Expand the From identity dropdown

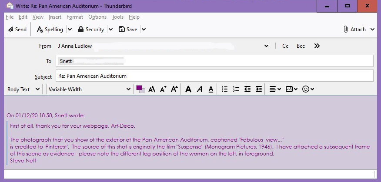point(266,46)
